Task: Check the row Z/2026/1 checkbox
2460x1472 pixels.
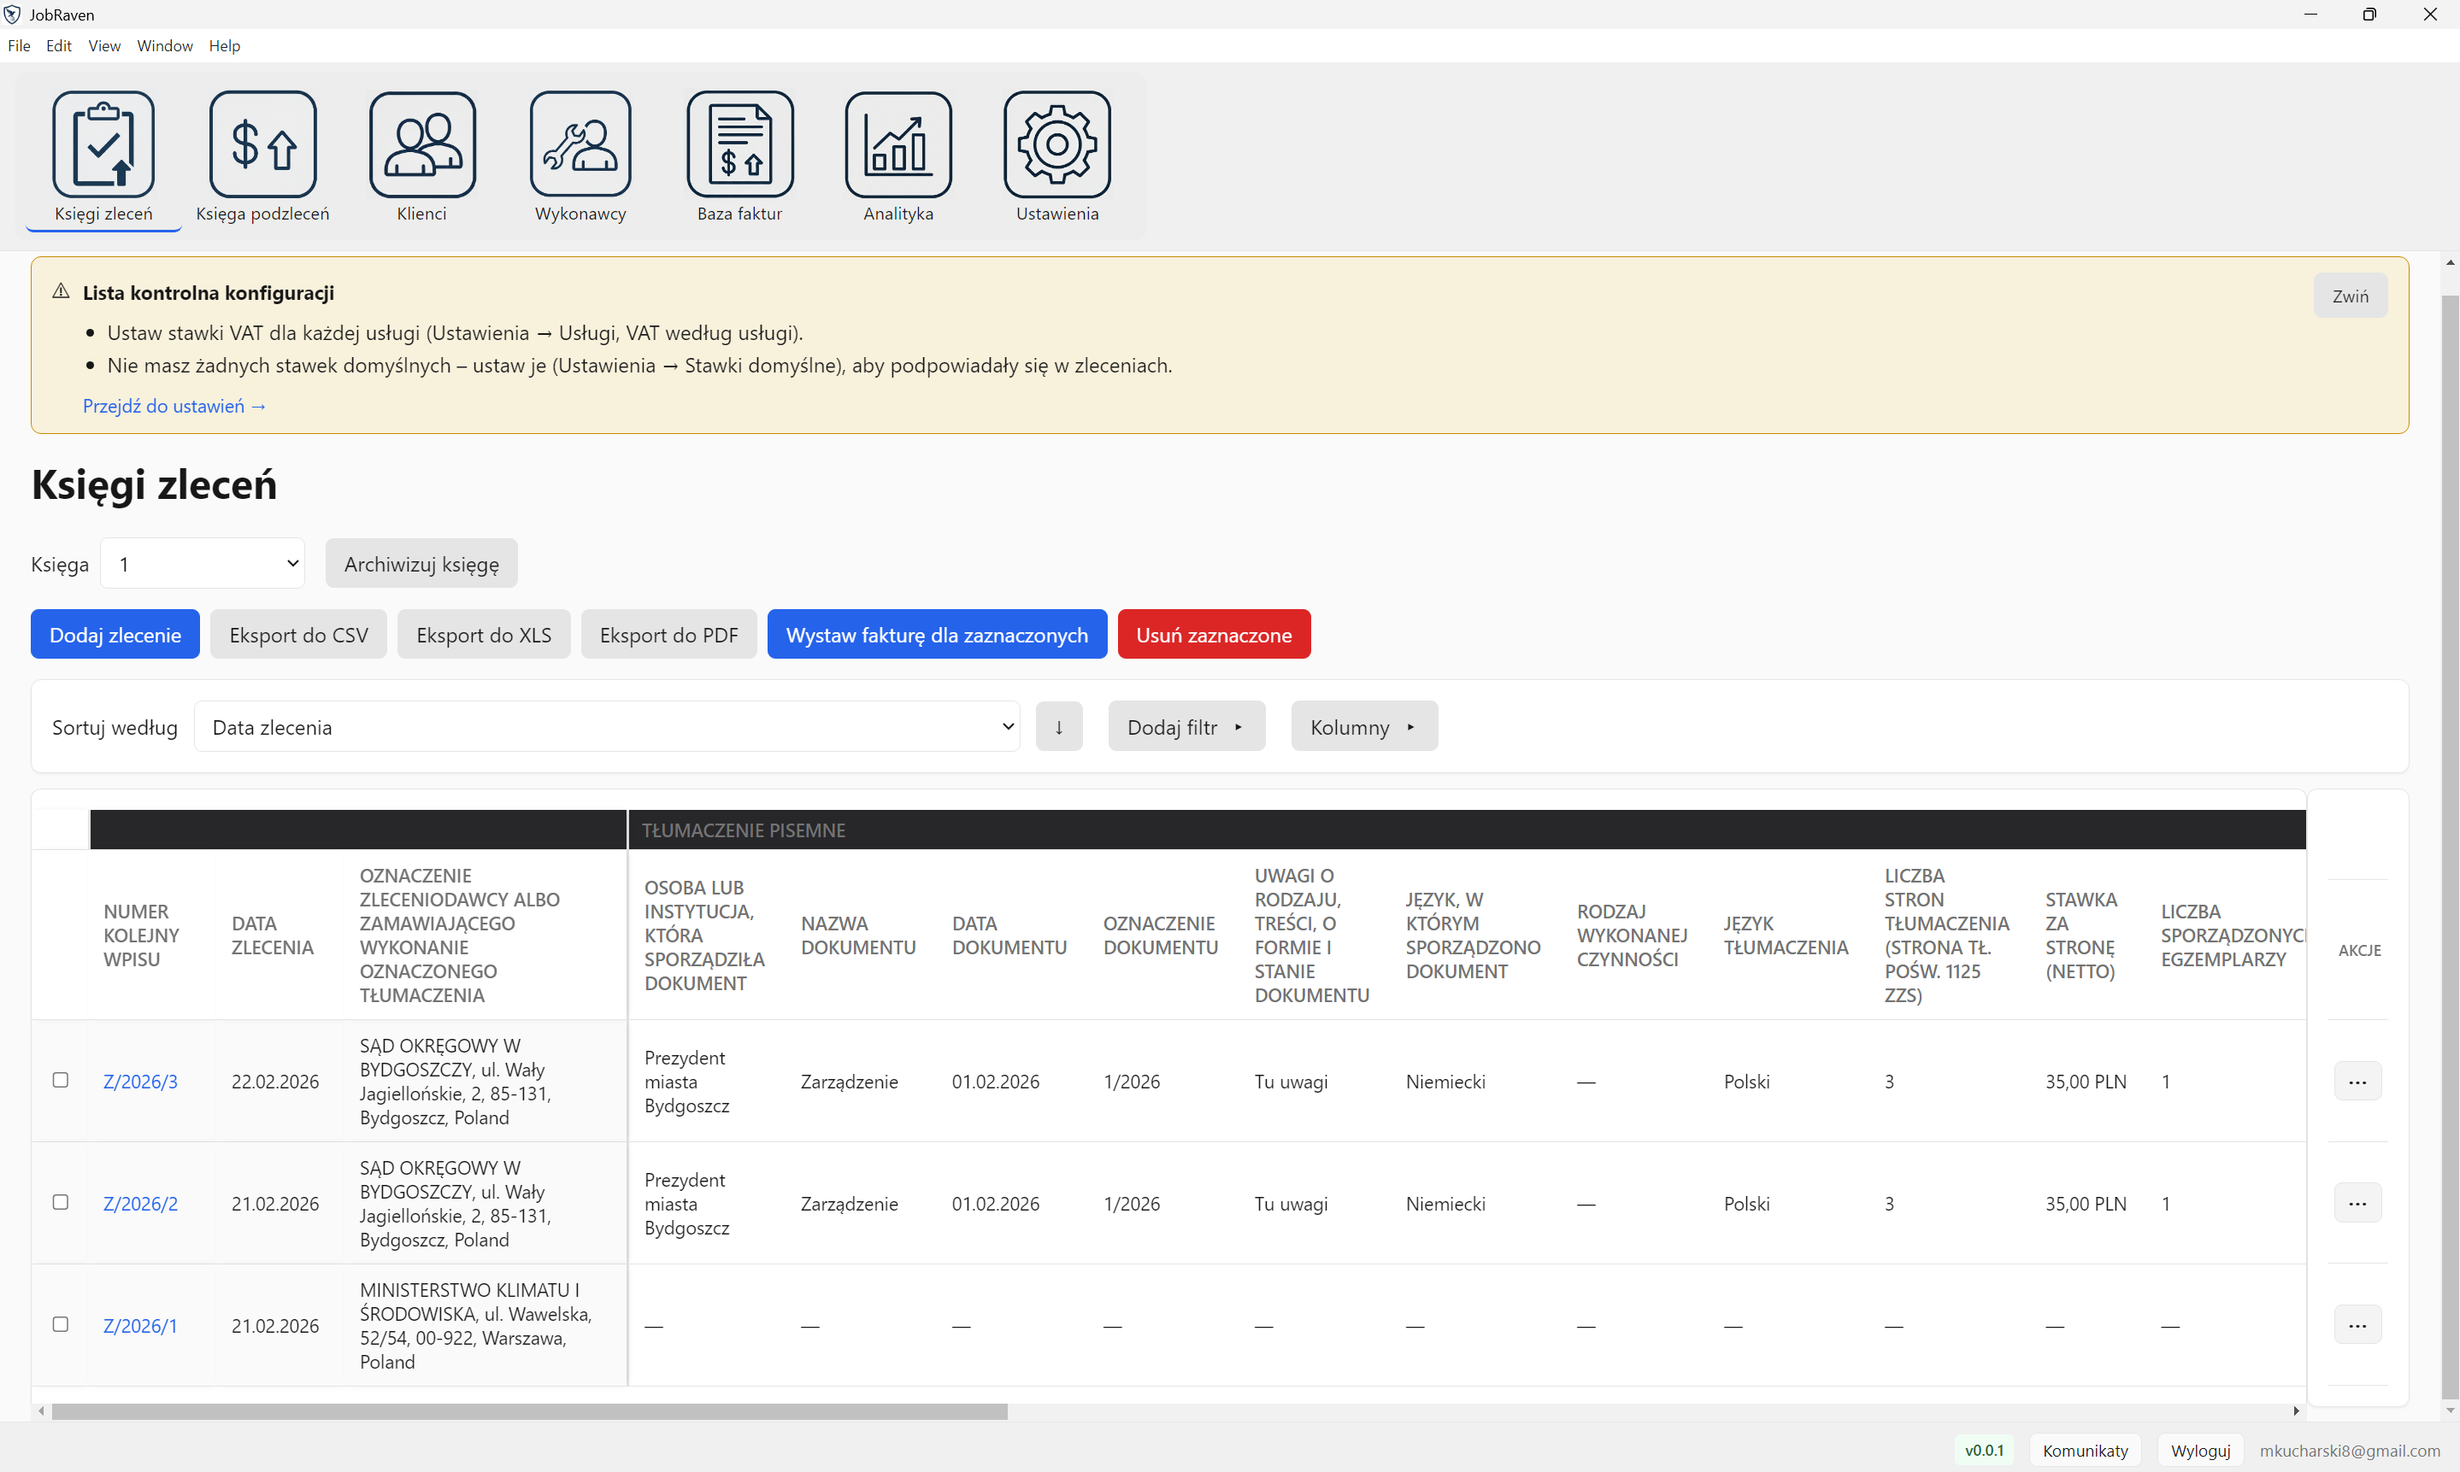Action: coord(61,1324)
